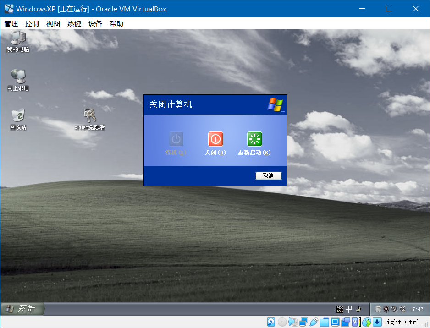Open the 开始 start menu

pos(22,309)
